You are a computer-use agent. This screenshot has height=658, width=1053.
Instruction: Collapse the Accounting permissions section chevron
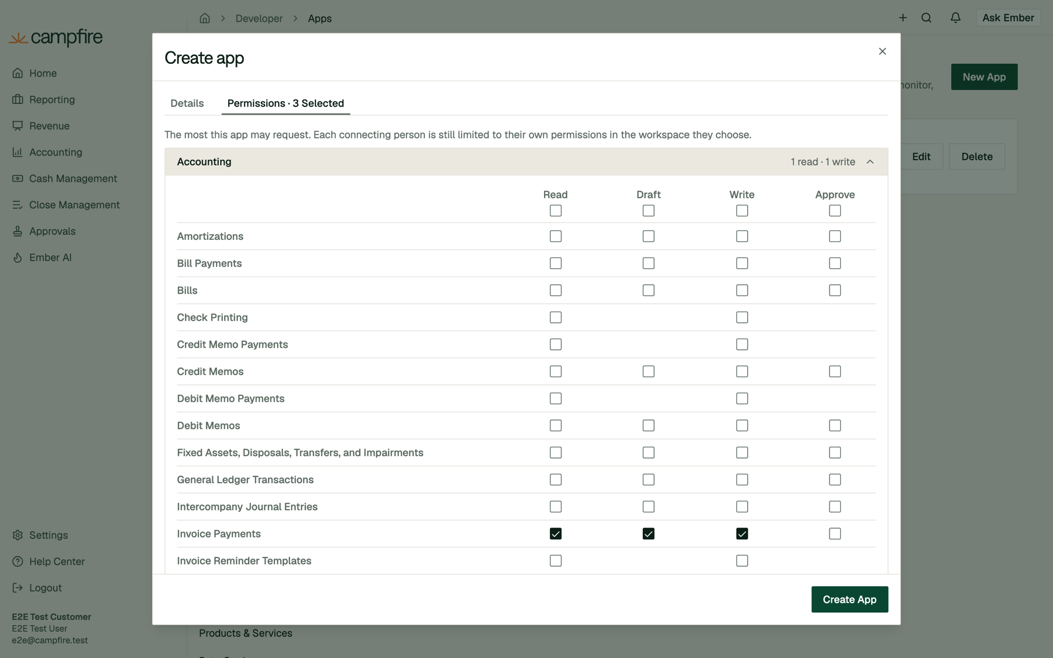870,162
